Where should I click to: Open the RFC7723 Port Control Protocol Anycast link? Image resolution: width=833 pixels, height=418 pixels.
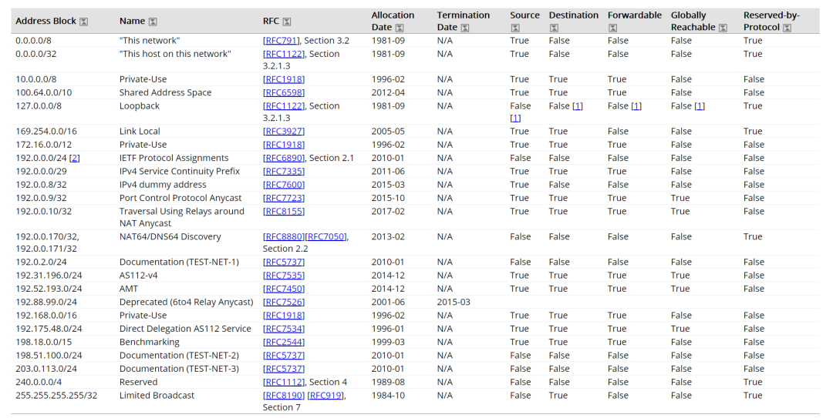click(284, 198)
